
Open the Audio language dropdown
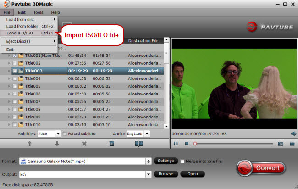click(x=147, y=133)
